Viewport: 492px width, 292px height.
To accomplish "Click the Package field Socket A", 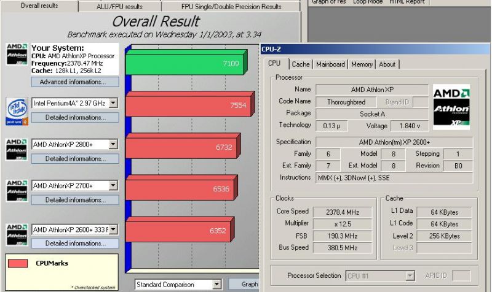I will (x=372, y=114).
